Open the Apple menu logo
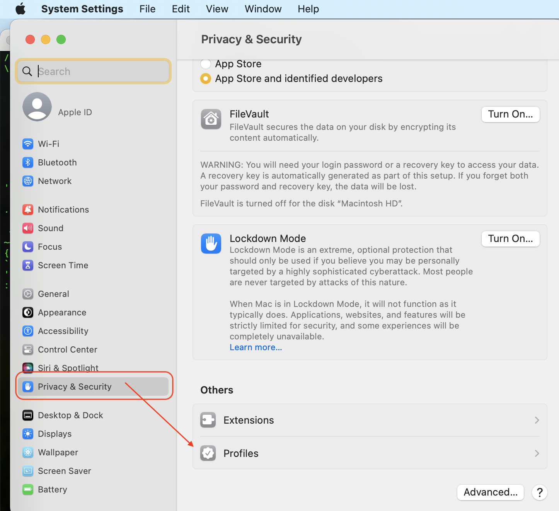 [20, 9]
